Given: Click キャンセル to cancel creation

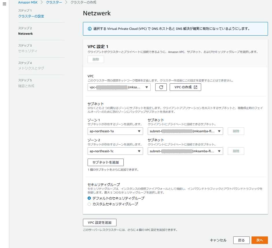Looking at the screenshot, I should pos(218,240).
